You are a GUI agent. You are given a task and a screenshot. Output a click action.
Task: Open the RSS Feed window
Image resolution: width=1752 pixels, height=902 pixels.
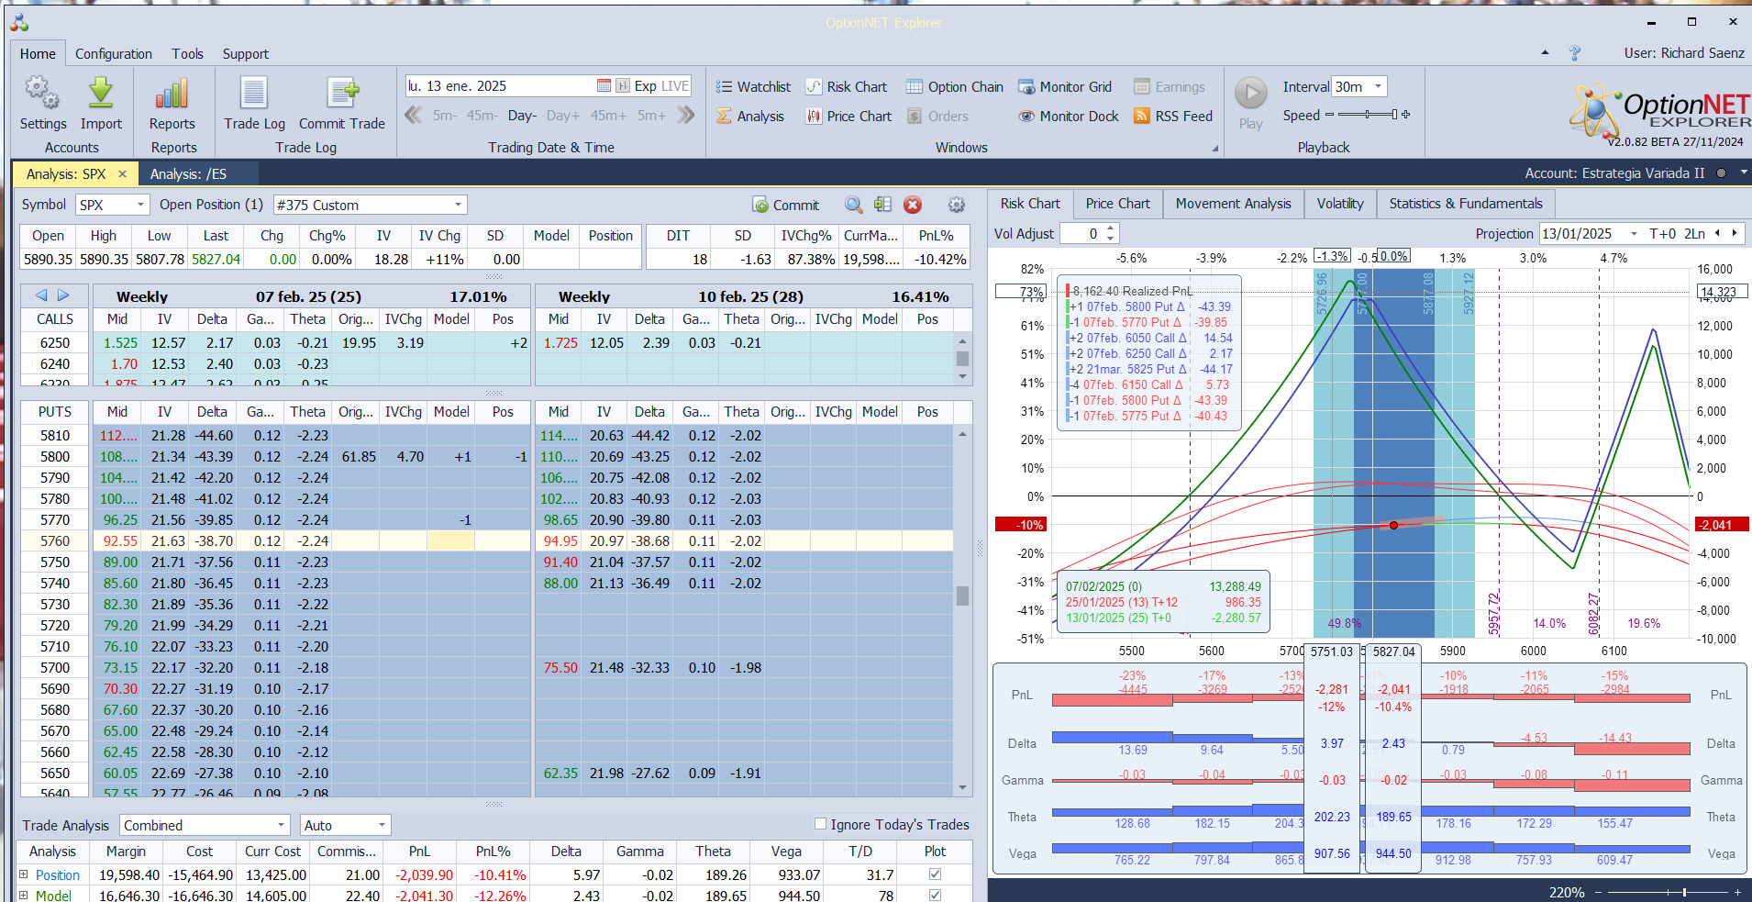1173,117
